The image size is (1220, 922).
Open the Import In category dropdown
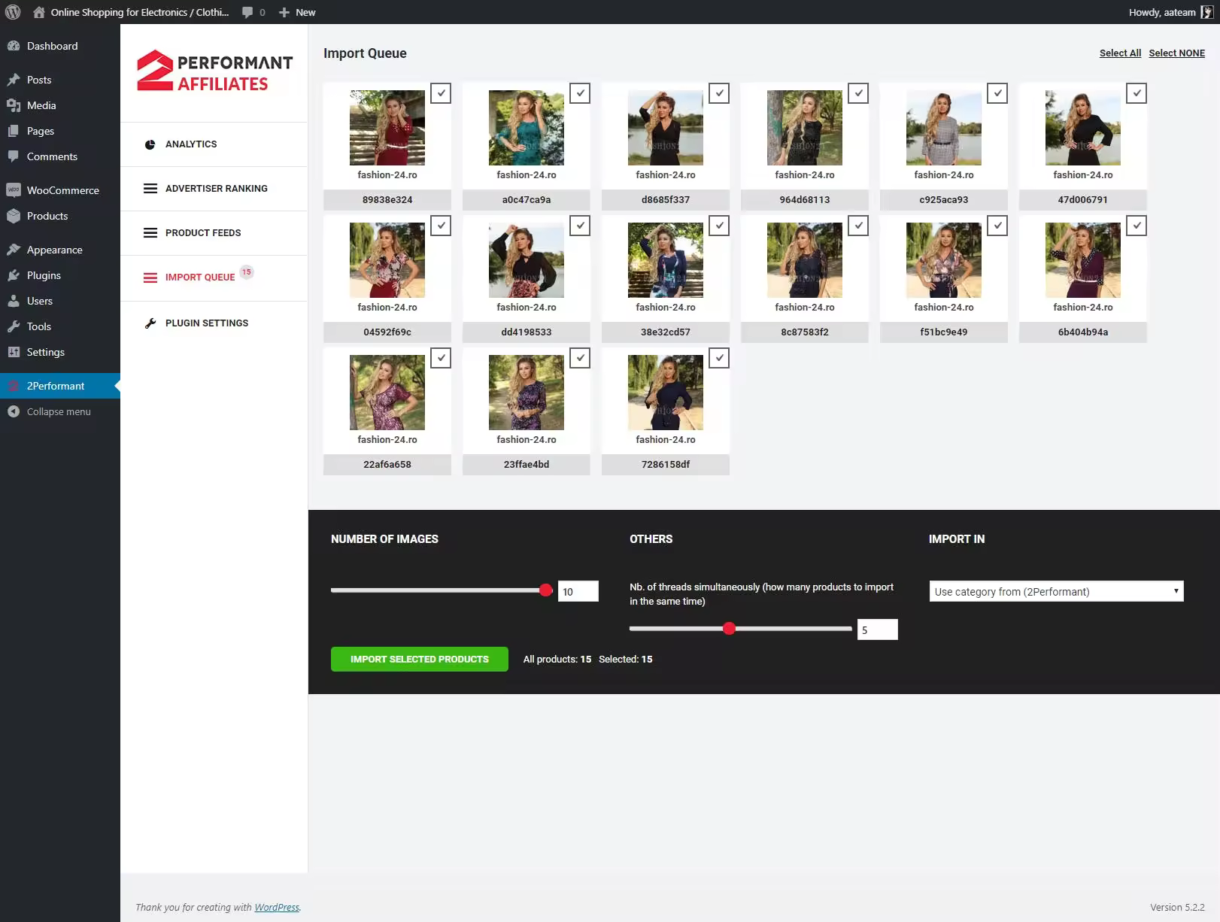(1056, 591)
